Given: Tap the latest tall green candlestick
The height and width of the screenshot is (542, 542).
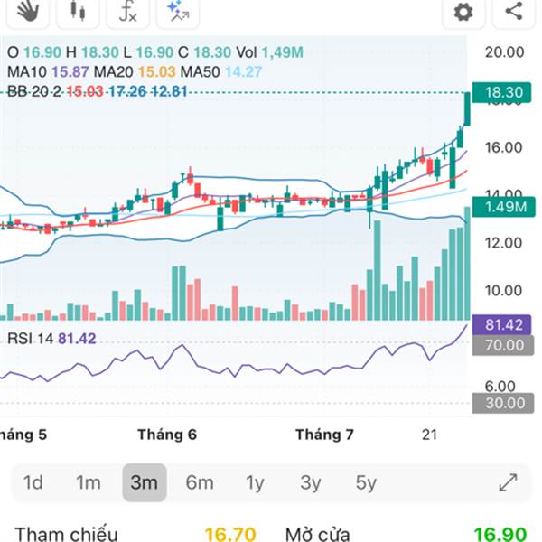Looking at the screenshot, I should point(467,109).
